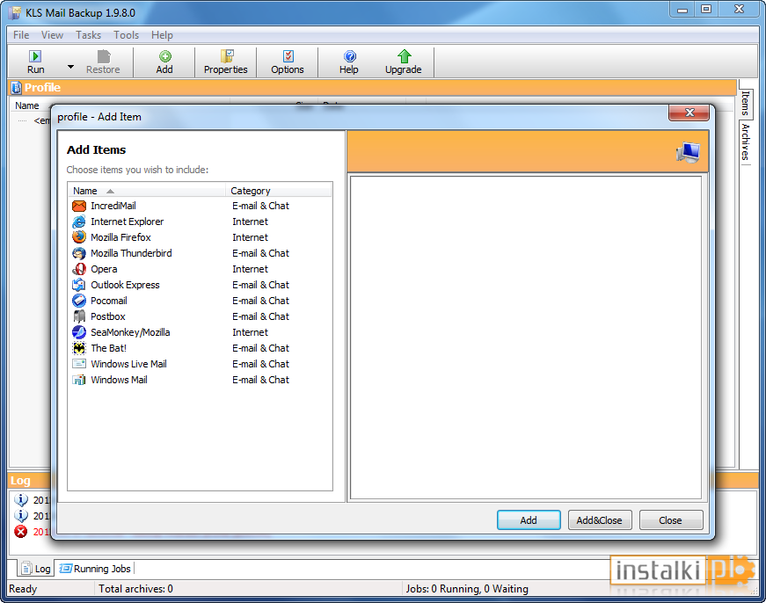Sort list by Category column header

point(279,191)
